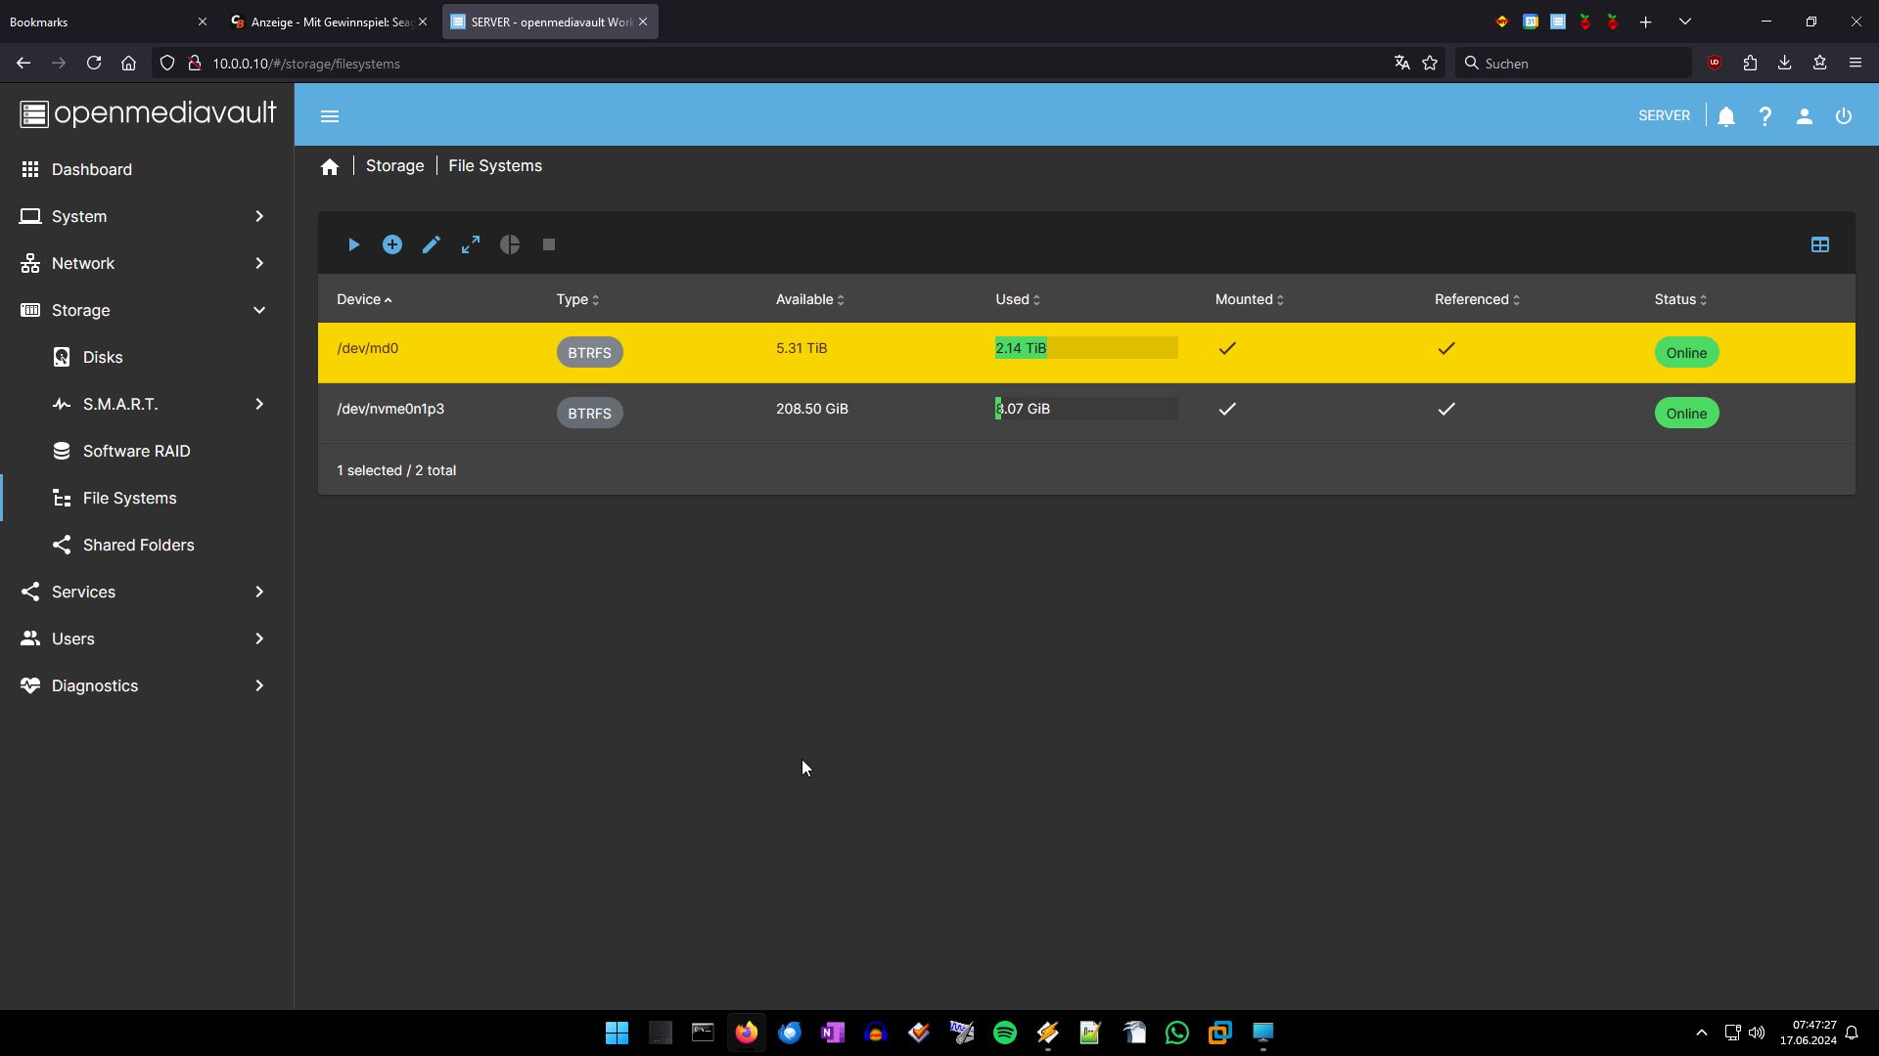Click the Quota pie-chart toolbar icon
Screen dimensions: 1879x1056
pos(510,245)
